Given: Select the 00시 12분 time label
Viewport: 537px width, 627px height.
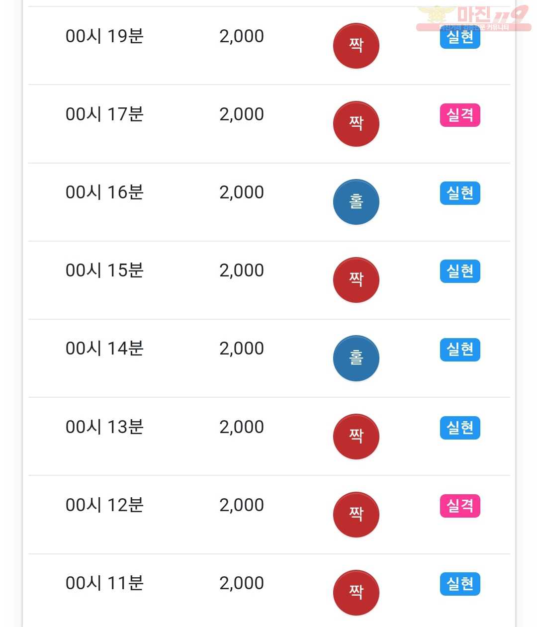Looking at the screenshot, I should tap(104, 505).
